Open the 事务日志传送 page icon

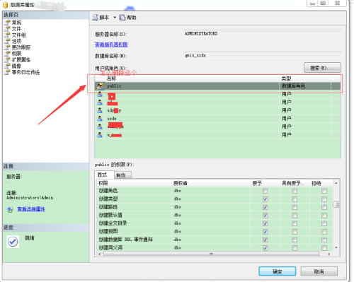click(7, 72)
